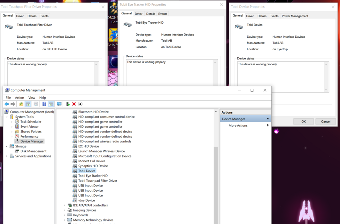
Task: Click OK in Tobii Device Properties
Action: point(304,122)
